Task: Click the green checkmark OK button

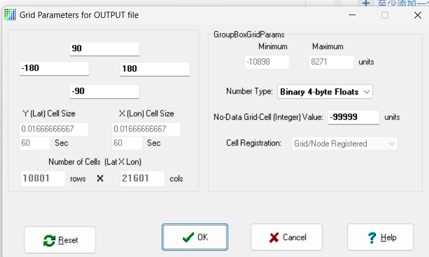Action: coord(195,237)
